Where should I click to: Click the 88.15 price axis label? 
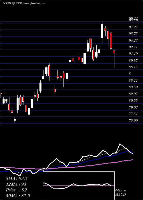click(133, 67)
